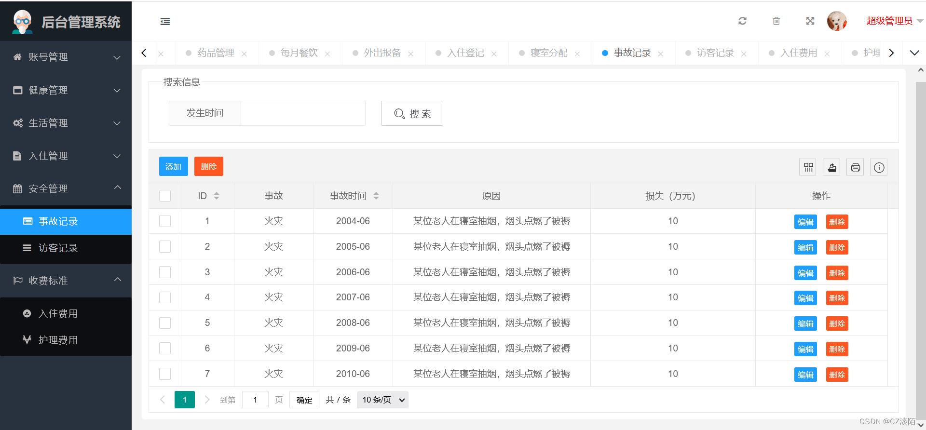
Task: Sort by the ID column arrows
Action: [x=217, y=196]
